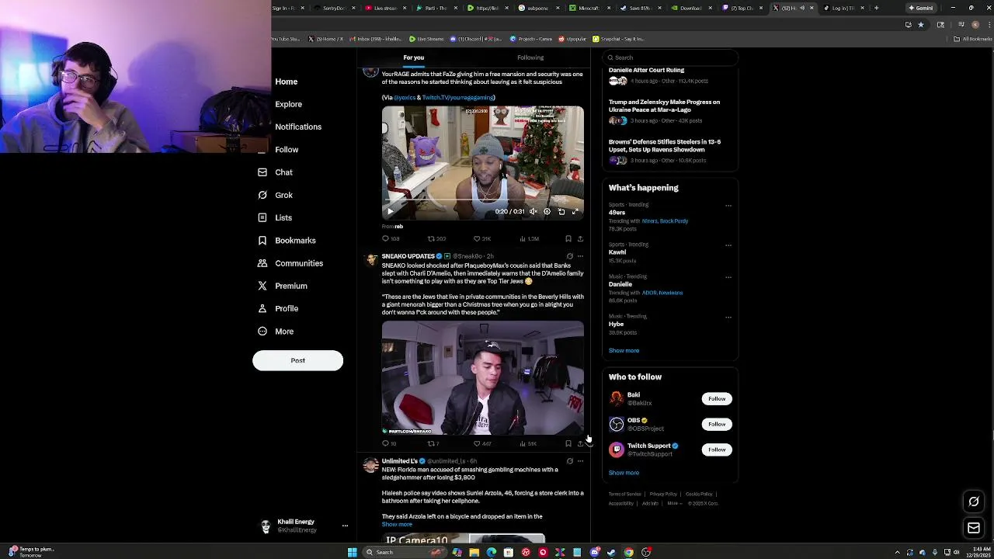Open more options for Hybe trend
This screenshot has width=994, height=559.
tap(728, 317)
